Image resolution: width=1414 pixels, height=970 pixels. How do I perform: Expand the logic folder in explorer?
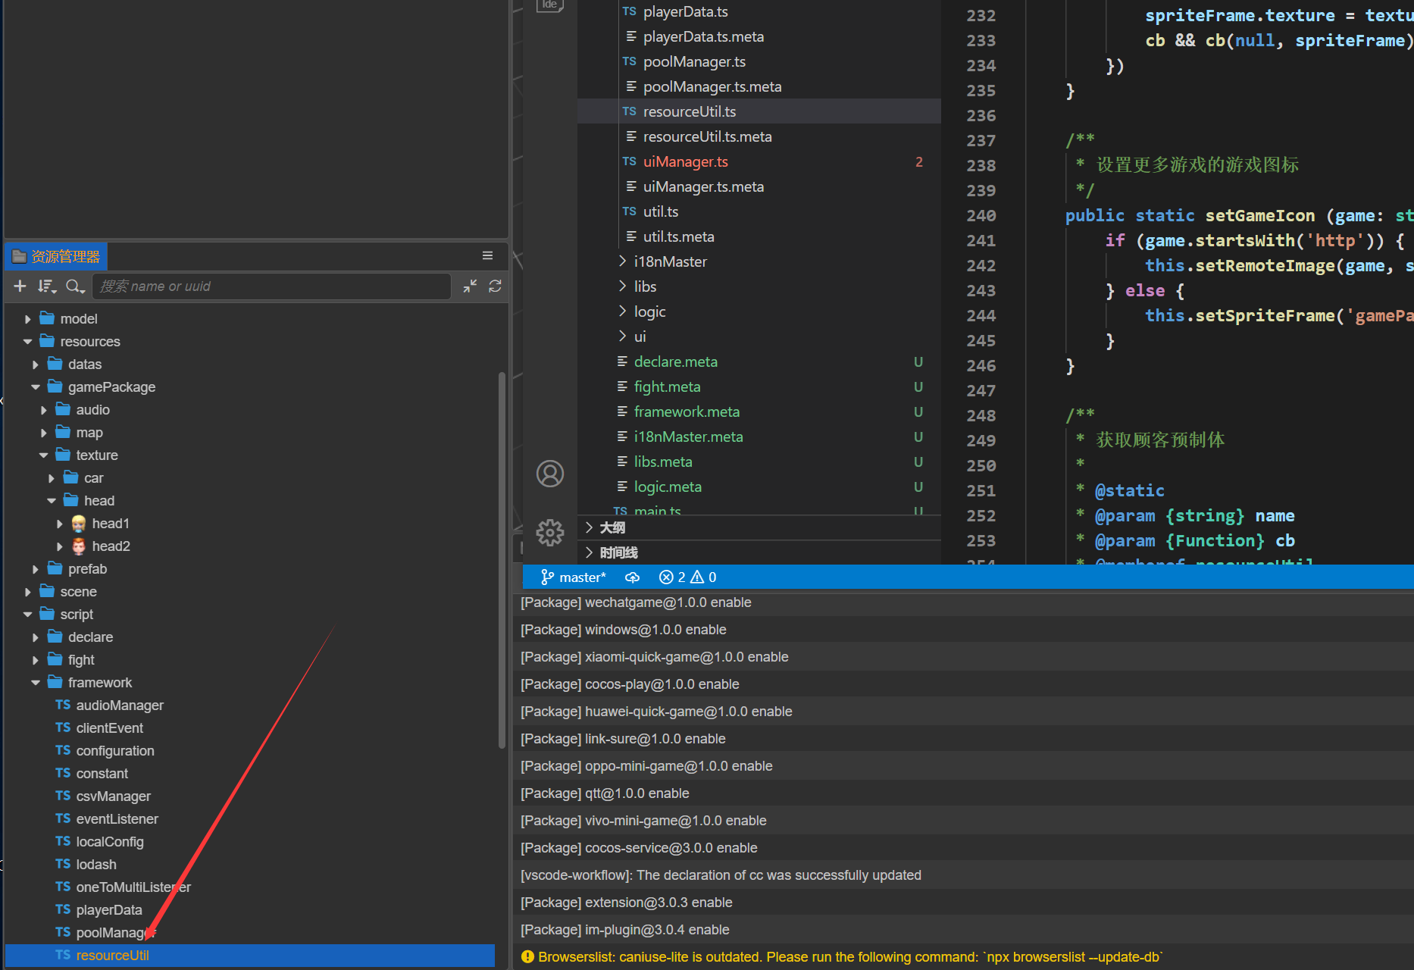click(622, 311)
